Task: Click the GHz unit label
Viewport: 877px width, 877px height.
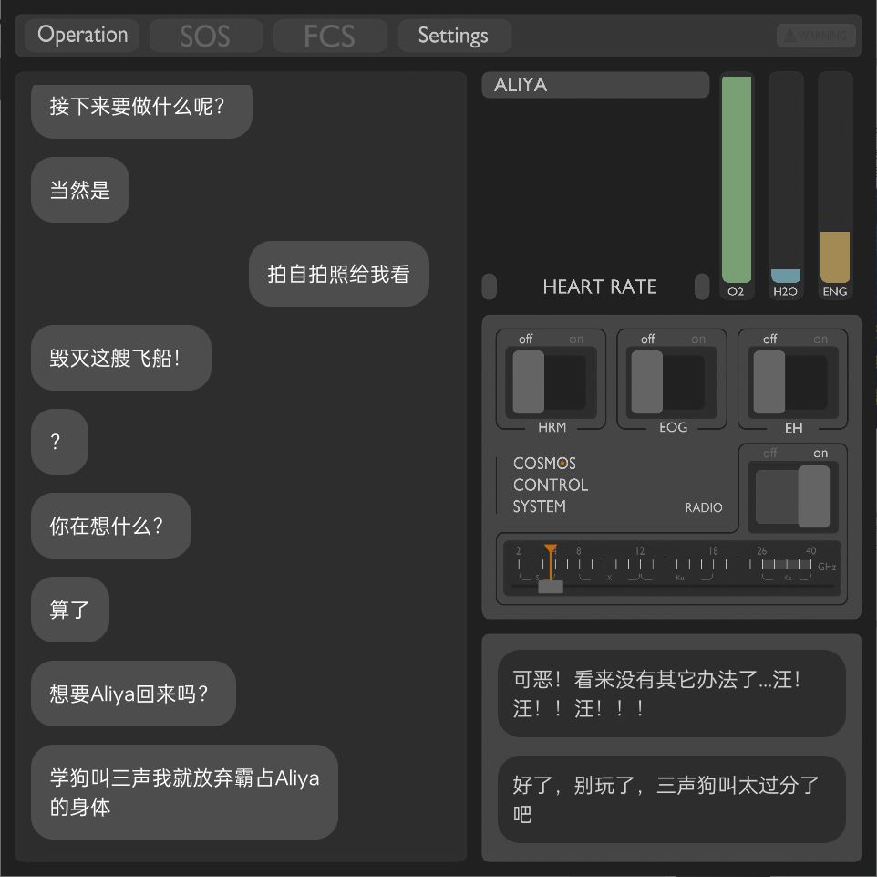Action: click(x=827, y=567)
